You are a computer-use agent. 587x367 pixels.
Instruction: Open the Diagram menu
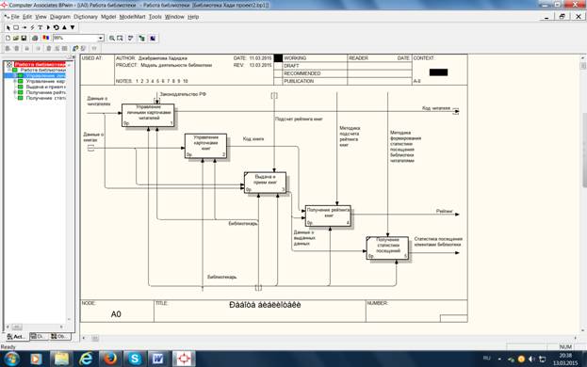click(60, 17)
